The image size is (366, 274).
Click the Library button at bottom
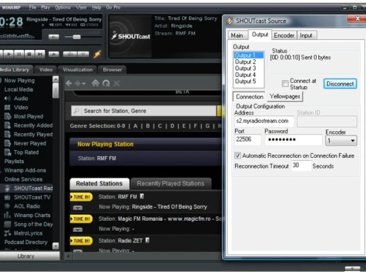[x=29, y=256]
